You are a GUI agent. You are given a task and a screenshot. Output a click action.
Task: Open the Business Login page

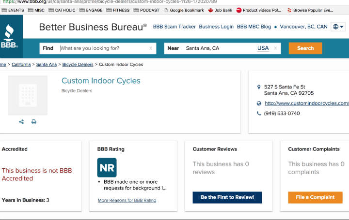(x=216, y=27)
